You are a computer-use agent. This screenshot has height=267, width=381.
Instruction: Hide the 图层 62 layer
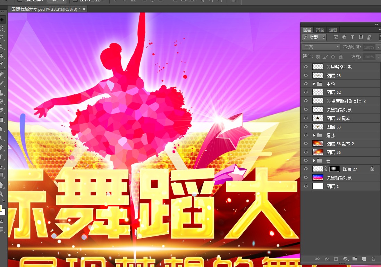click(306, 92)
